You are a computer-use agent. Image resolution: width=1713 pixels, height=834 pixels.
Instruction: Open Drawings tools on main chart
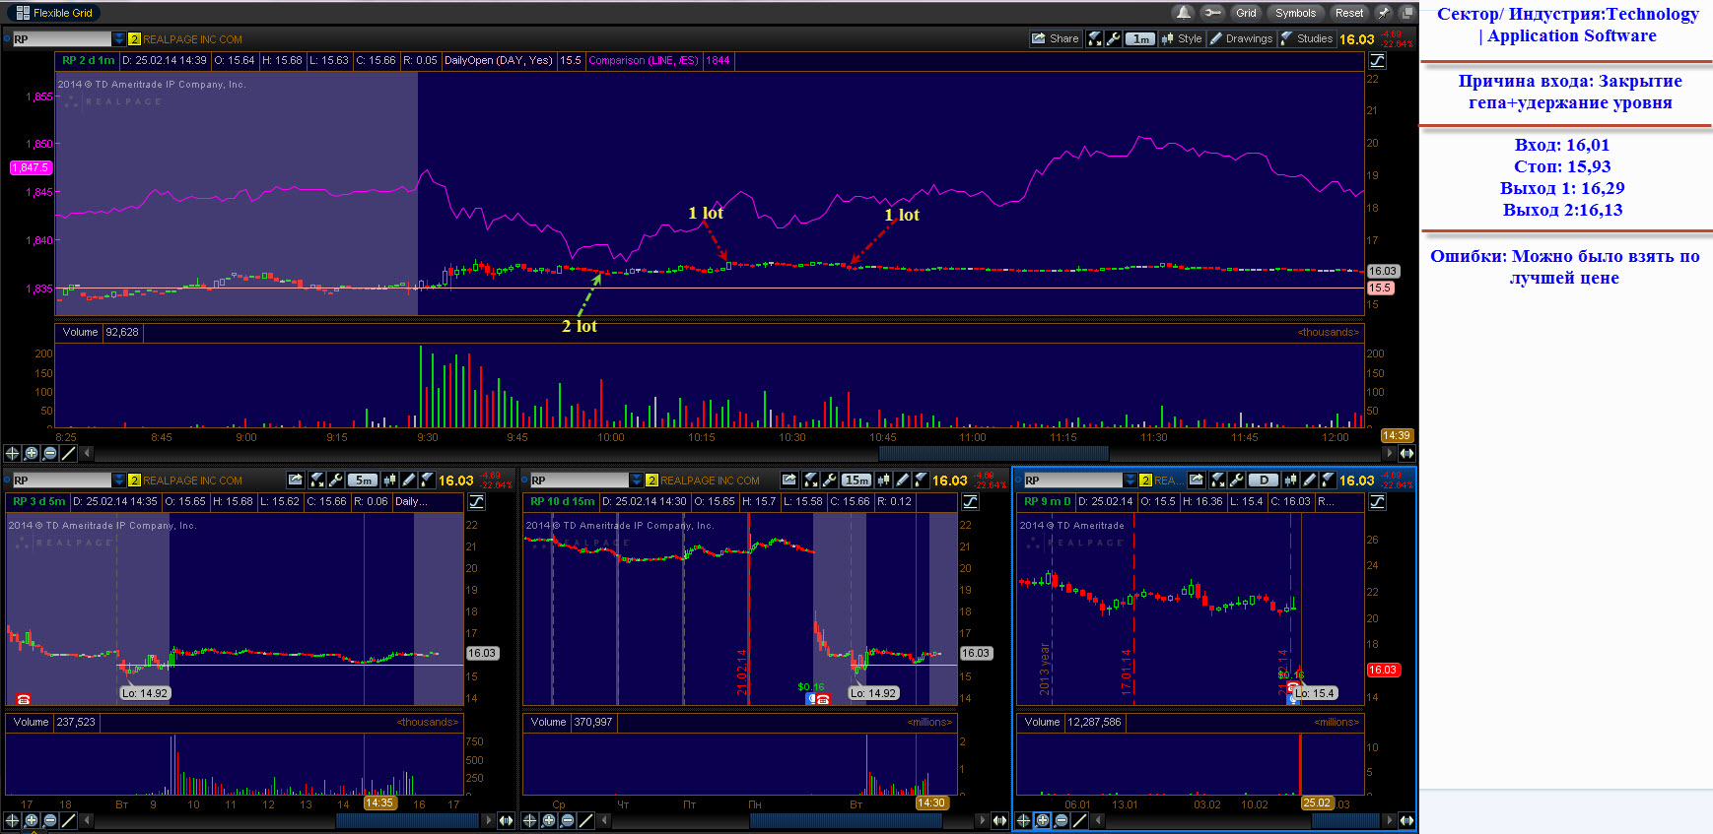(x=1241, y=39)
